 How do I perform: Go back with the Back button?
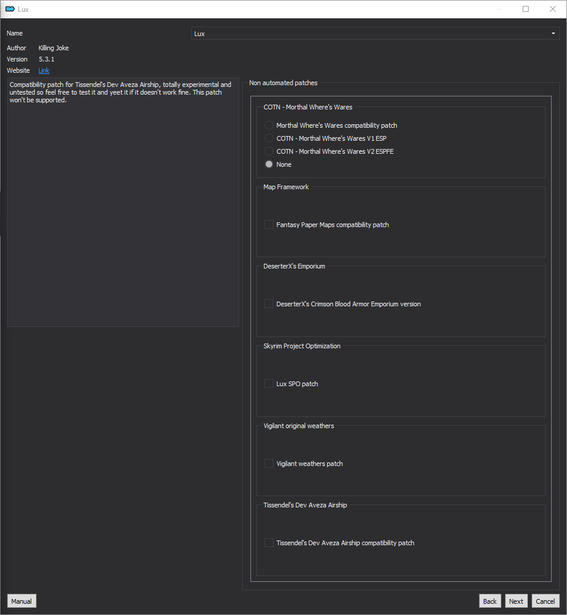[x=490, y=601]
